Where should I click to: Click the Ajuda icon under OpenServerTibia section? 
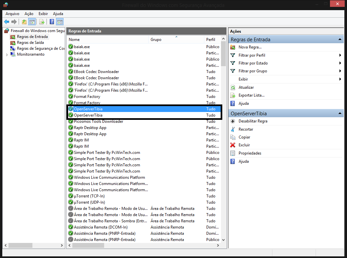coord(233,161)
